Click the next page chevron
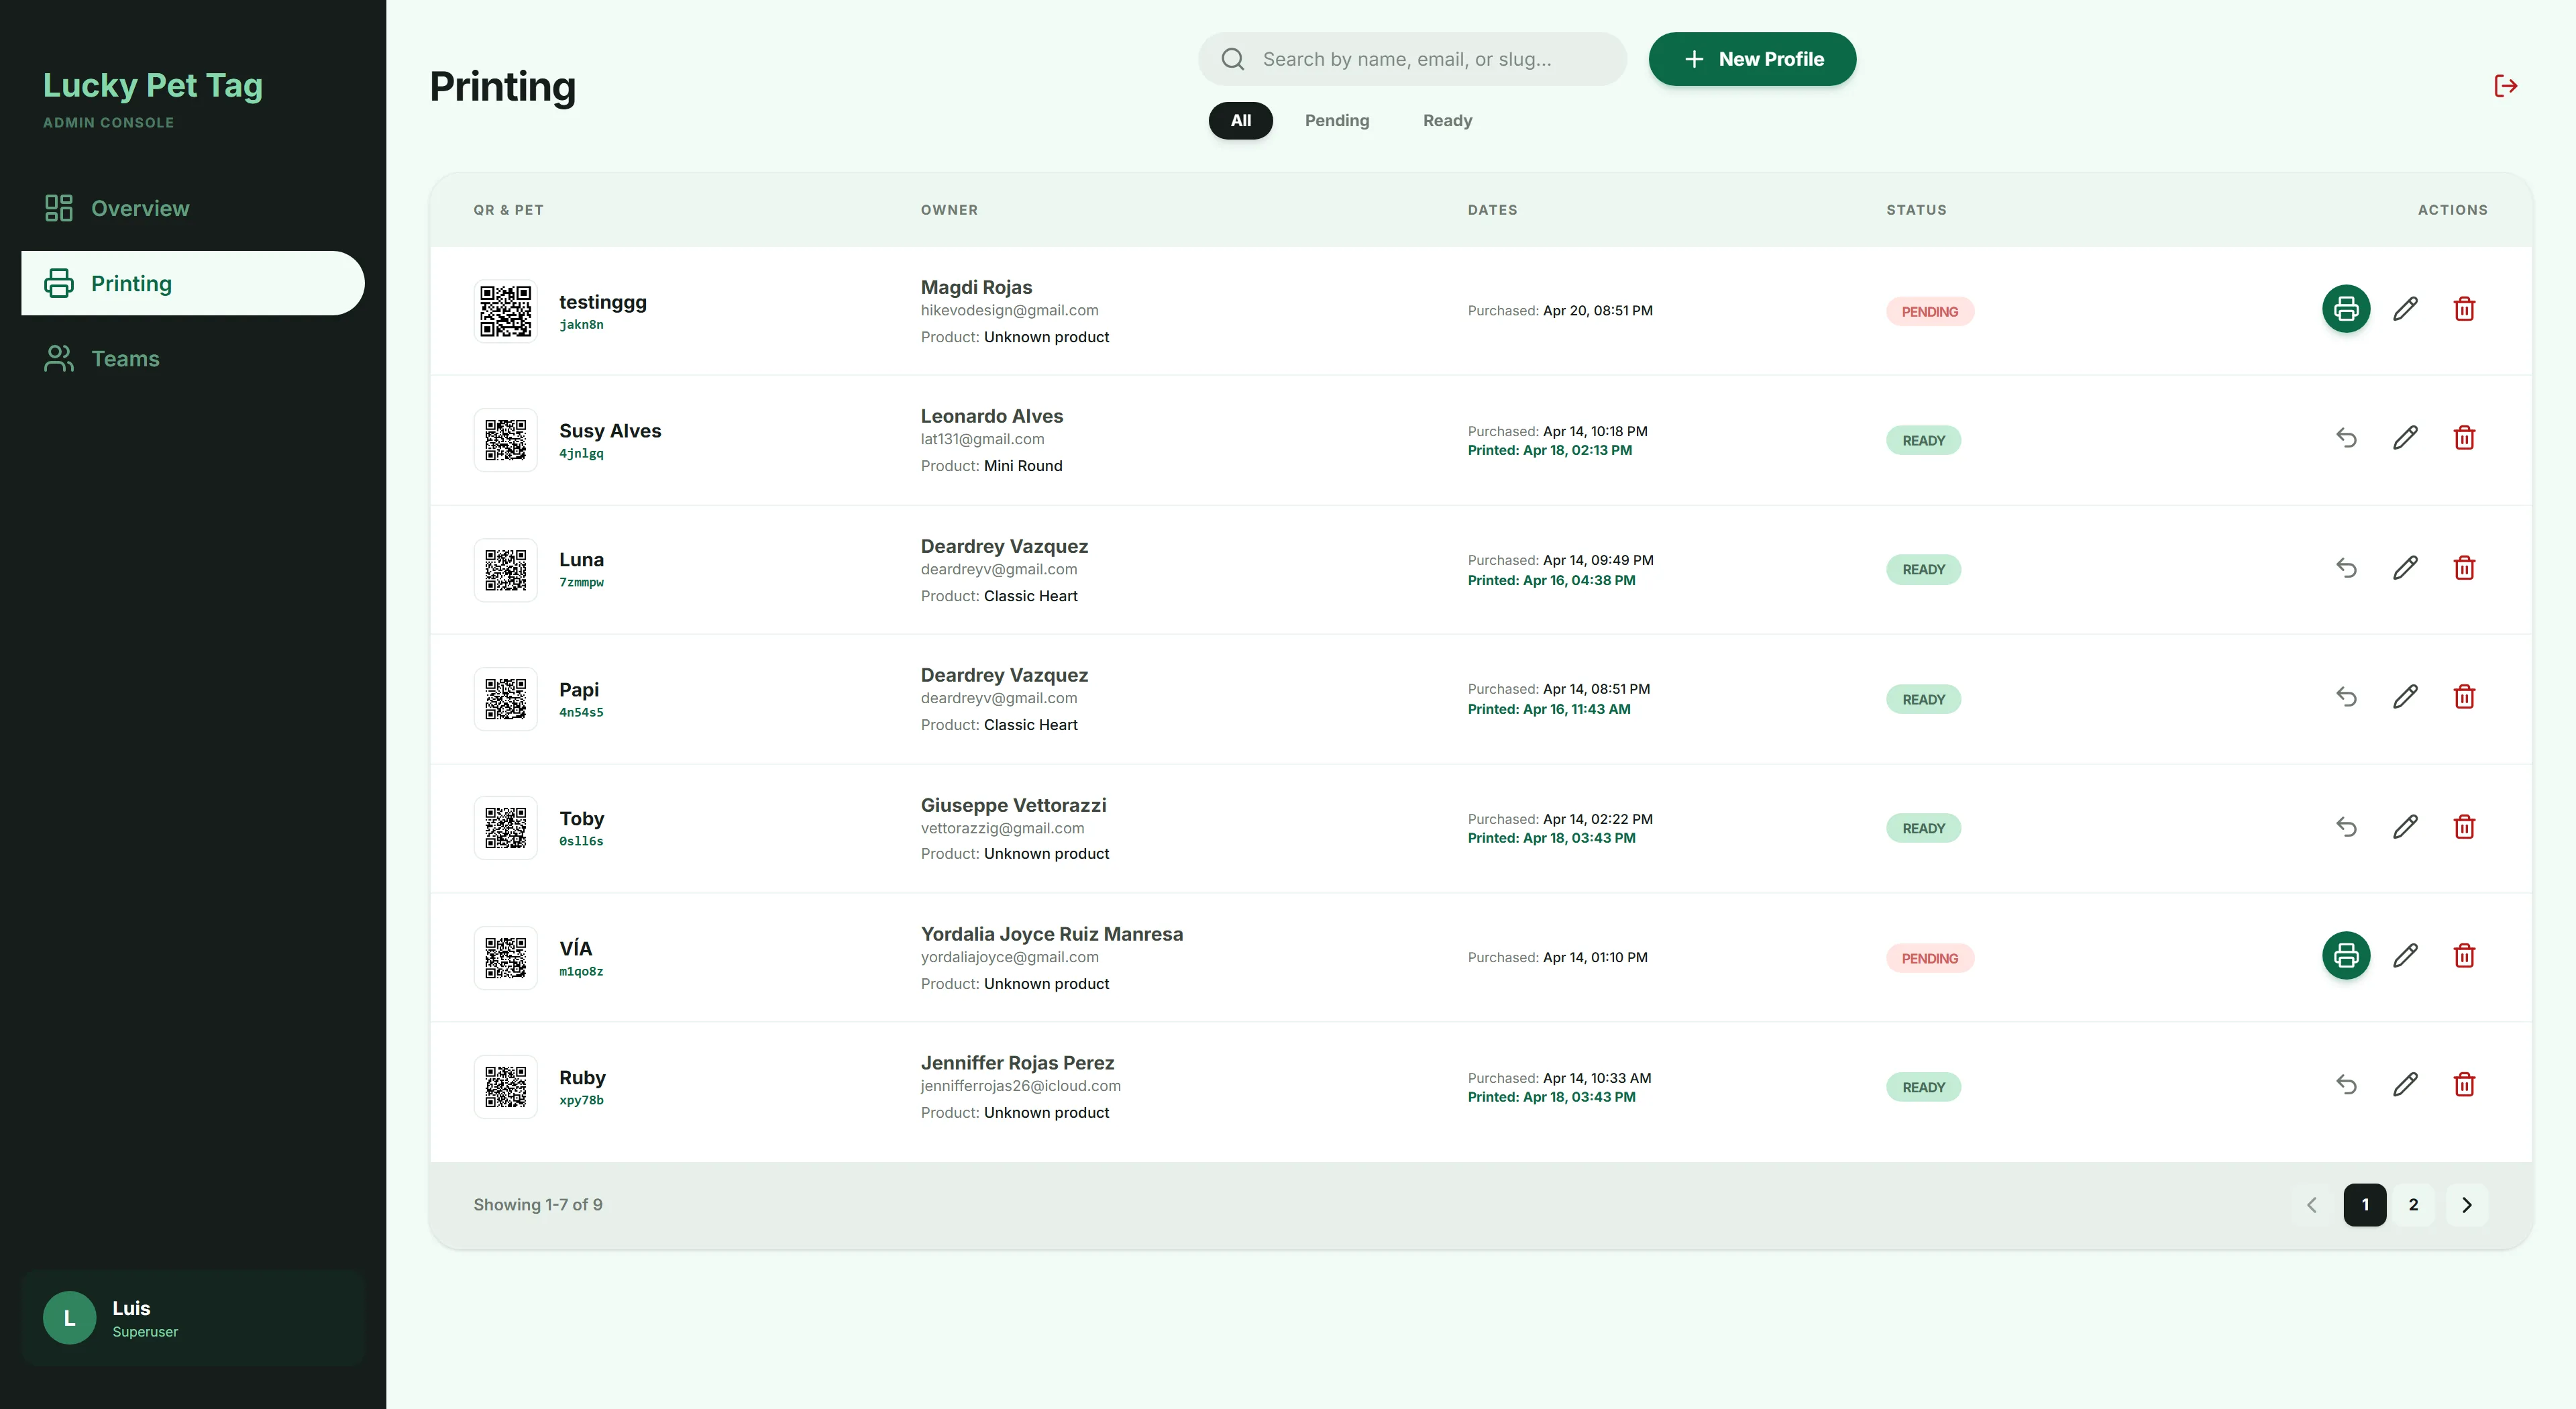 [2466, 1205]
